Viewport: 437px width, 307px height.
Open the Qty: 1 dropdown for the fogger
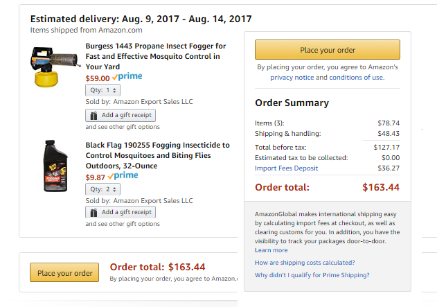coord(102,90)
